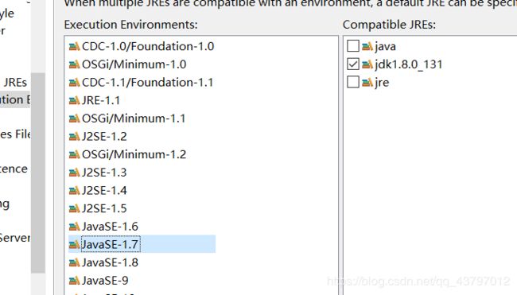Click the J2SE-1.2 library icon
The height and width of the screenshot is (295, 517).
coord(74,137)
